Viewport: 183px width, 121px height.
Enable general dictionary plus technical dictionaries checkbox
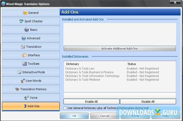point(65,108)
